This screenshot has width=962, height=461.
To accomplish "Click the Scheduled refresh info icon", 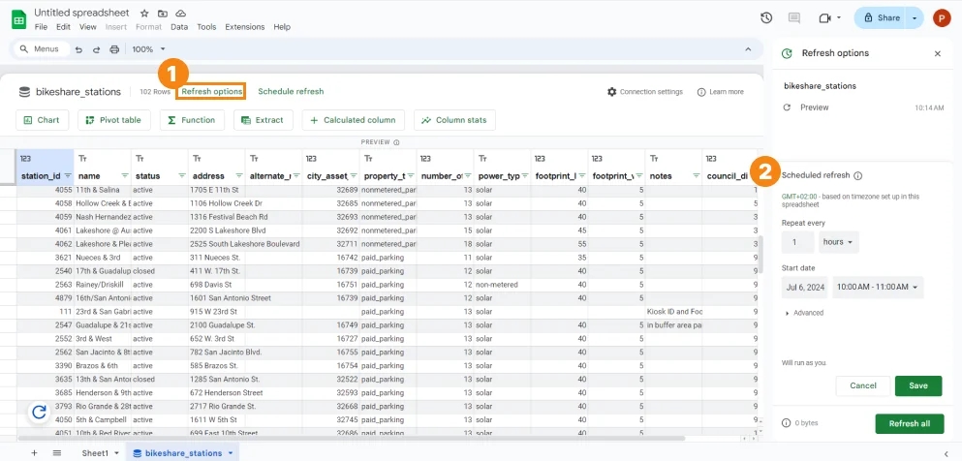I will pyautogui.click(x=857, y=175).
